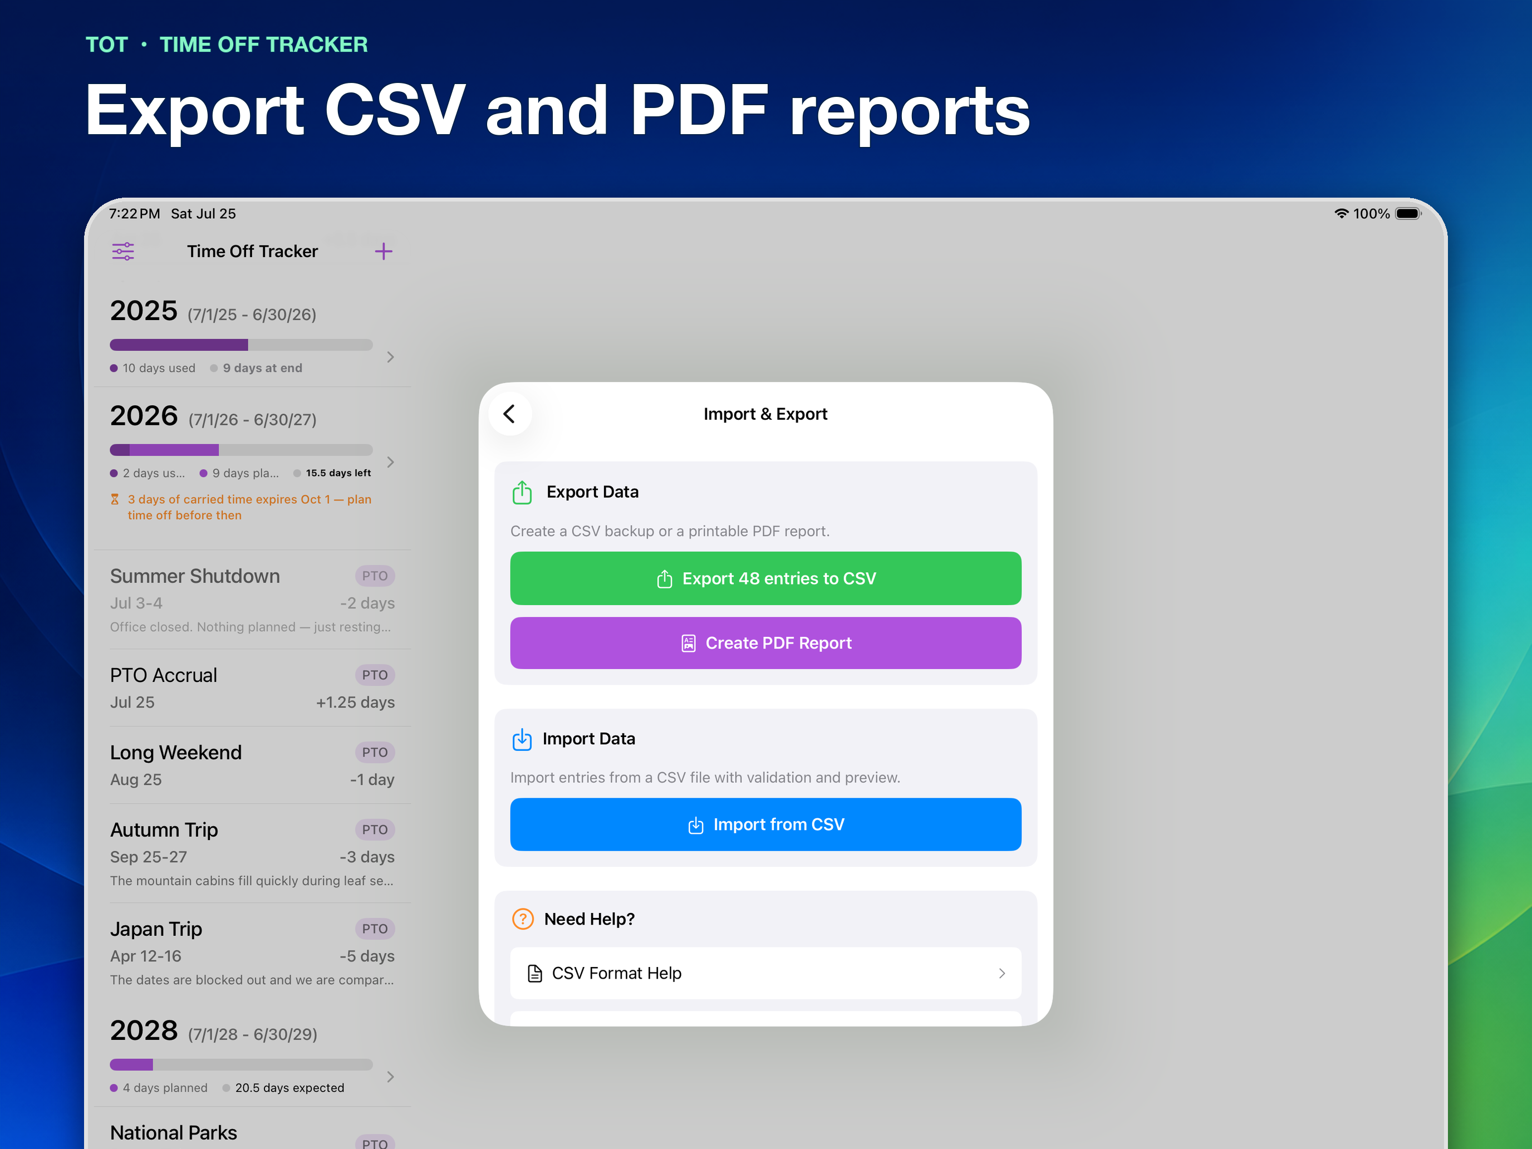Click PTO badge on Summer Shutdown
This screenshot has height=1149, width=1532.
click(375, 576)
